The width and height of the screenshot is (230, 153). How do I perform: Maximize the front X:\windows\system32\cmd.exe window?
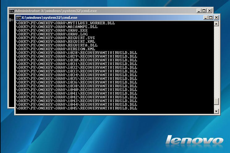pos(211,18)
